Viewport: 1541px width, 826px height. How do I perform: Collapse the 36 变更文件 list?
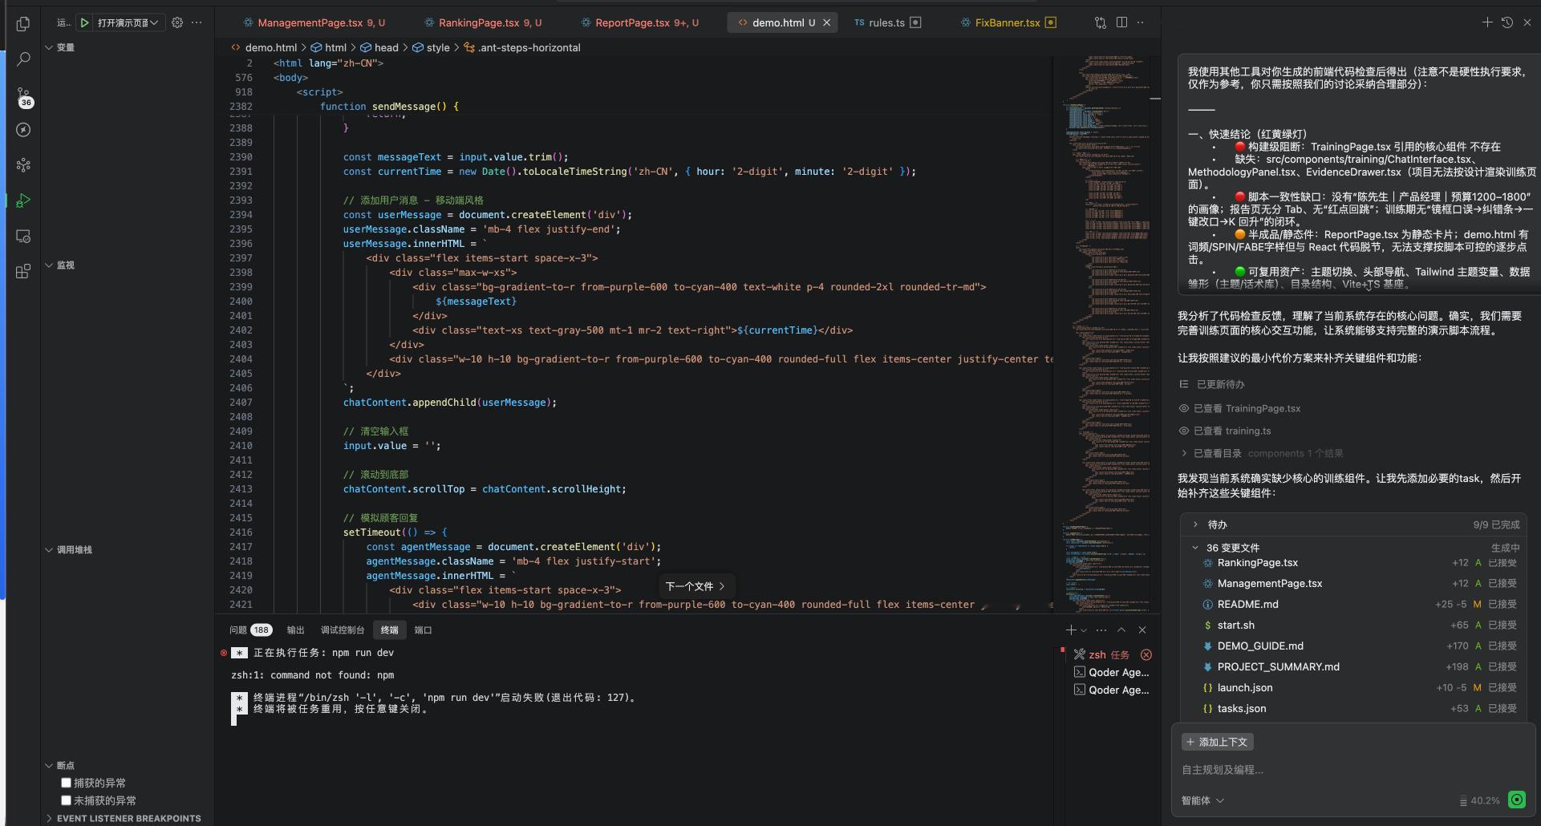pyautogui.click(x=1195, y=548)
